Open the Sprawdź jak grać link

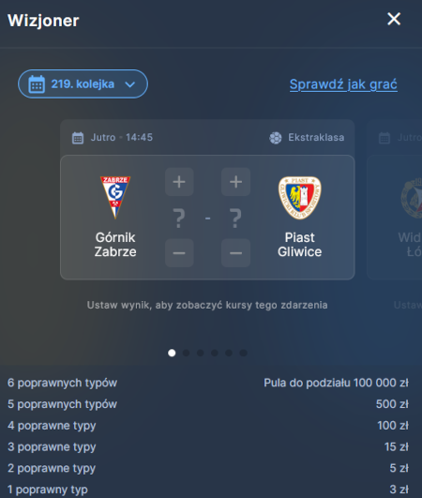pyautogui.click(x=343, y=84)
